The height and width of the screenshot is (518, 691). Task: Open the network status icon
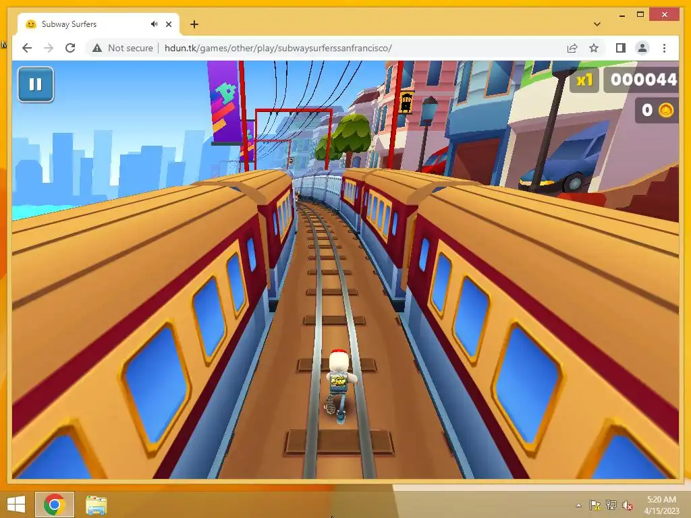(x=611, y=505)
